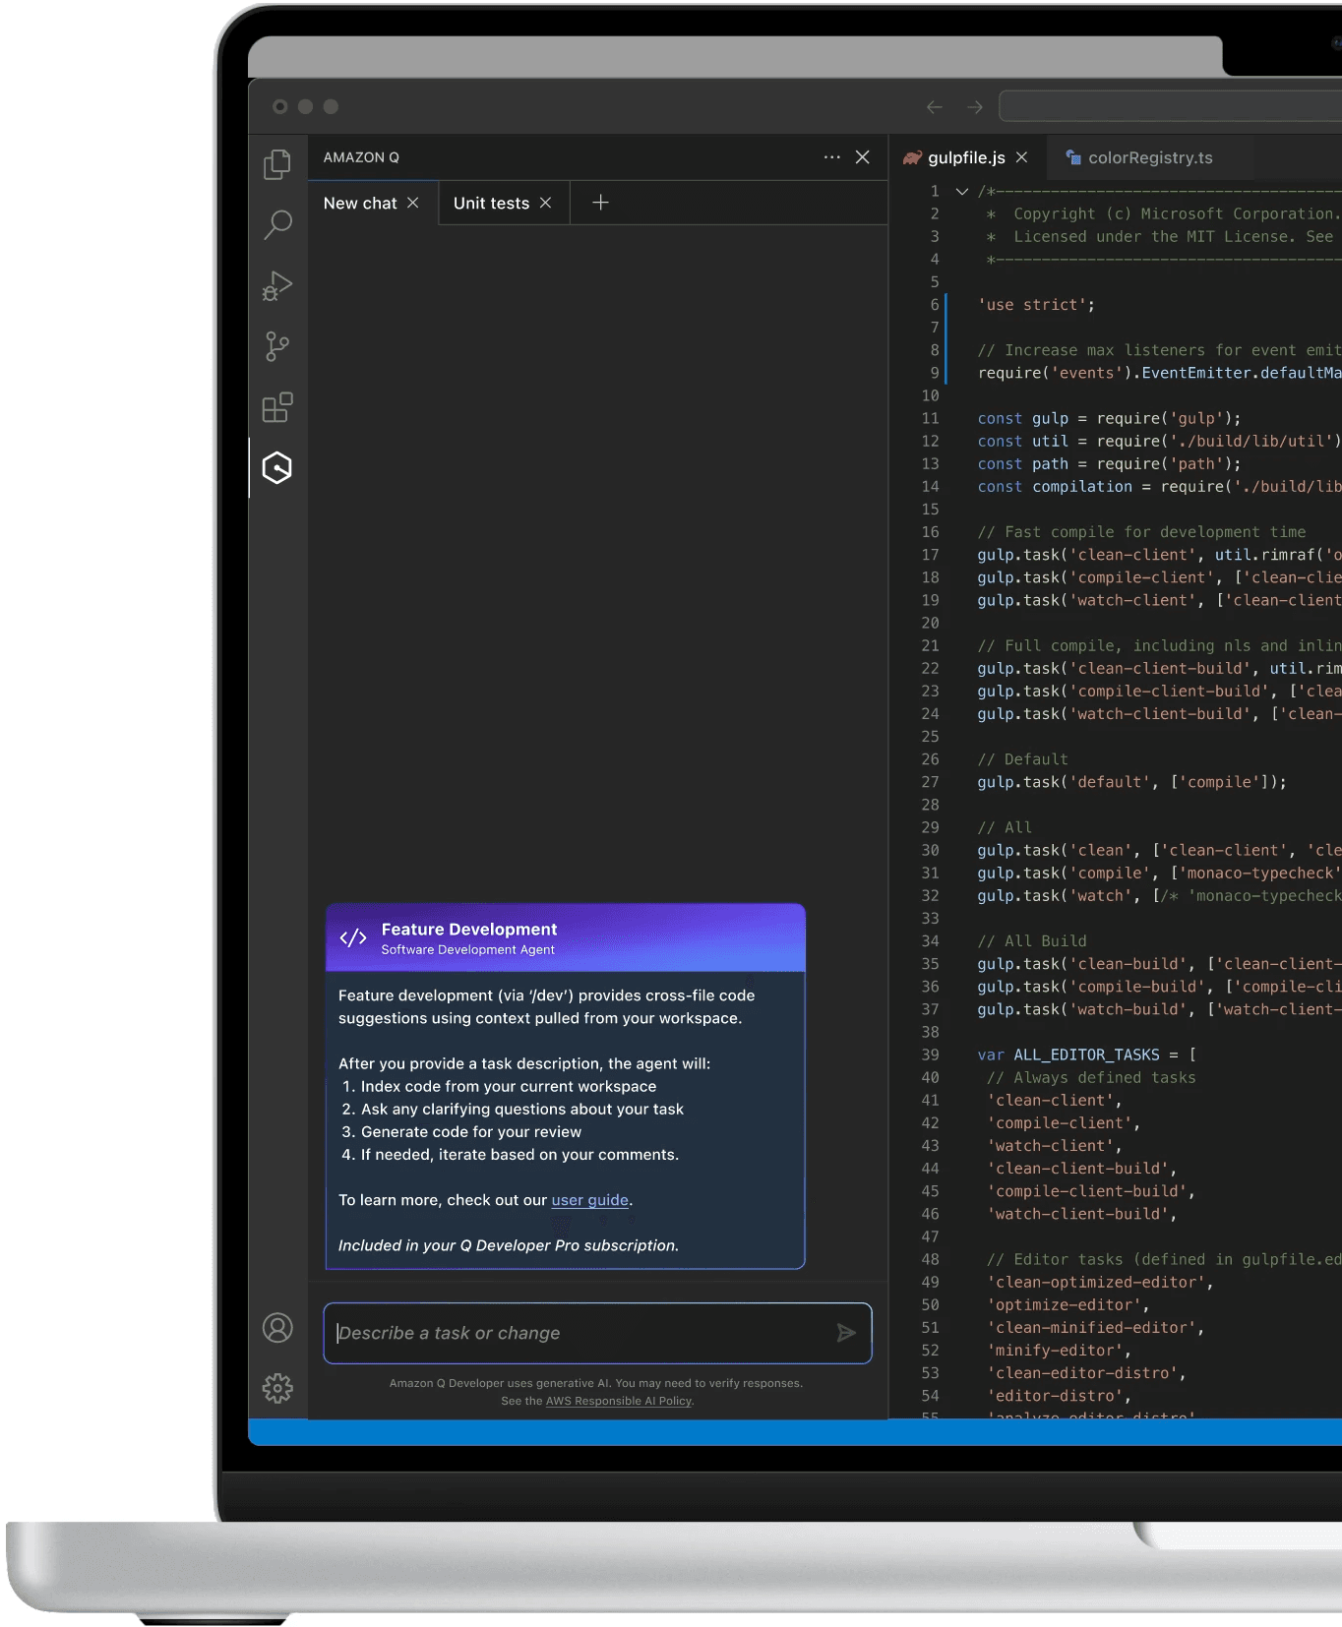Image resolution: width=1342 pixels, height=1627 pixels.
Task: Select the 'optimize-editor' string on line 50
Action: (x=1067, y=1304)
